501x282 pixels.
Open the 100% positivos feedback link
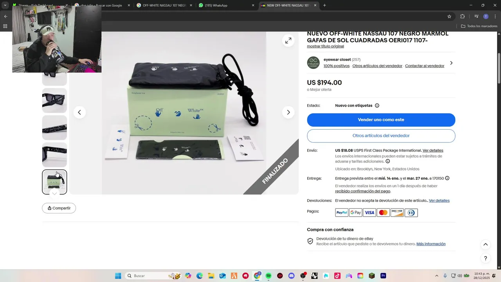tap(337, 66)
